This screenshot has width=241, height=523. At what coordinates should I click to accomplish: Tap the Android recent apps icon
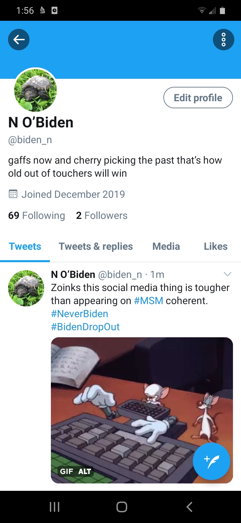pos(55,507)
